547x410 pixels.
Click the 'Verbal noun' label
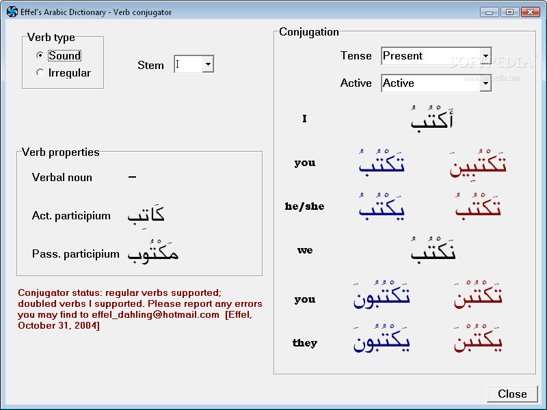[x=62, y=177]
